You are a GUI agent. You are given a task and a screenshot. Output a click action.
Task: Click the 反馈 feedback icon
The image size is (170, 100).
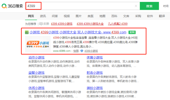point(41,24)
